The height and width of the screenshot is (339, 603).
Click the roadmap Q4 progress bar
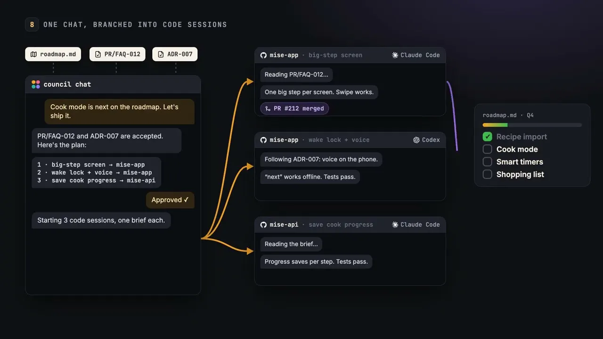532,125
